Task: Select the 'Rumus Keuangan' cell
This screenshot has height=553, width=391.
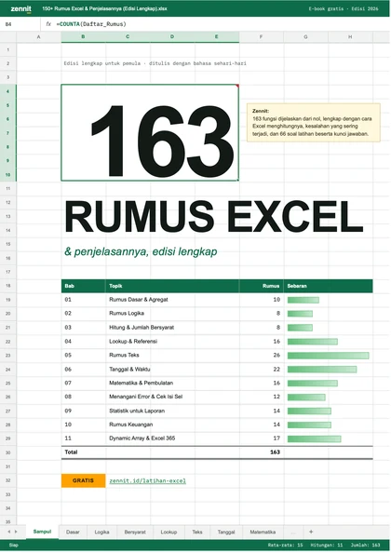Action: point(172,425)
